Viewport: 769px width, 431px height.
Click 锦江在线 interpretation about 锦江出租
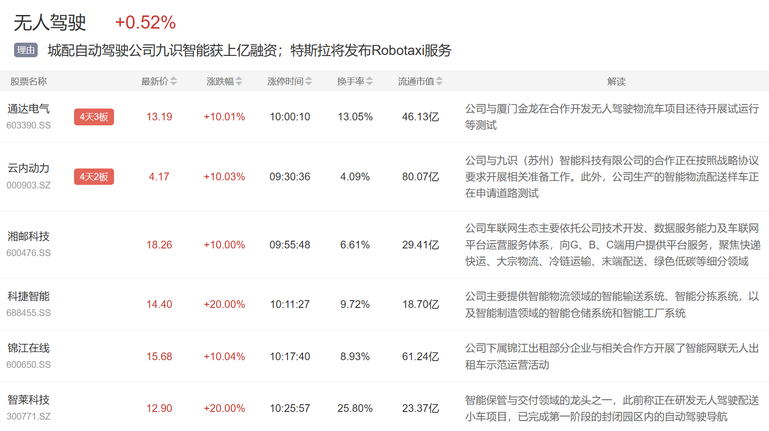(x=612, y=357)
